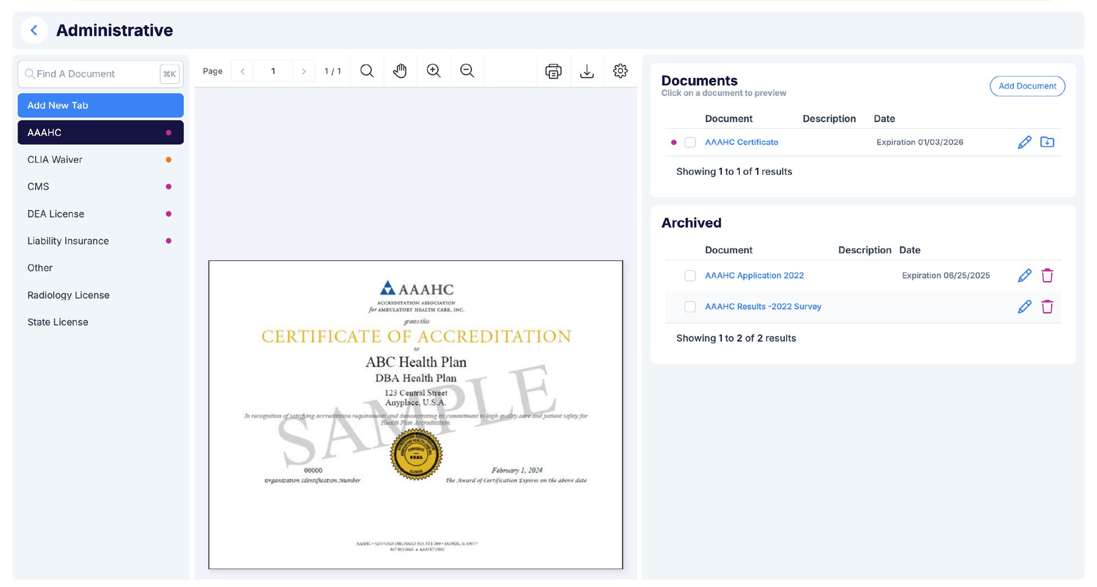Click the Expiration 01/03/2026 date
Screen dimensions: 1097x587
click(x=920, y=142)
